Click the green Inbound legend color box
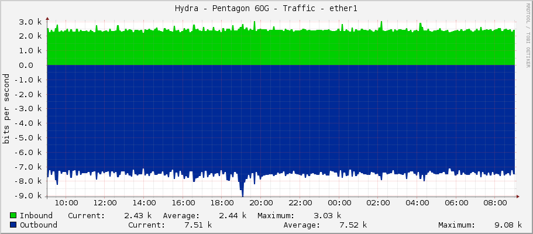The width and height of the screenshot is (533, 234). [13, 215]
